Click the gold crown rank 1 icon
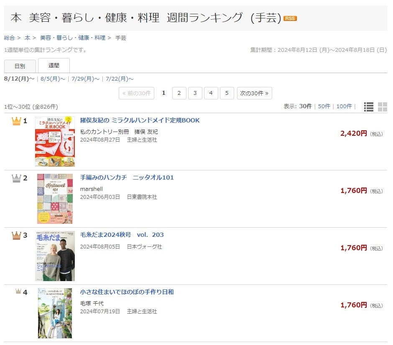The image size is (393, 345). [x=16, y=121]
